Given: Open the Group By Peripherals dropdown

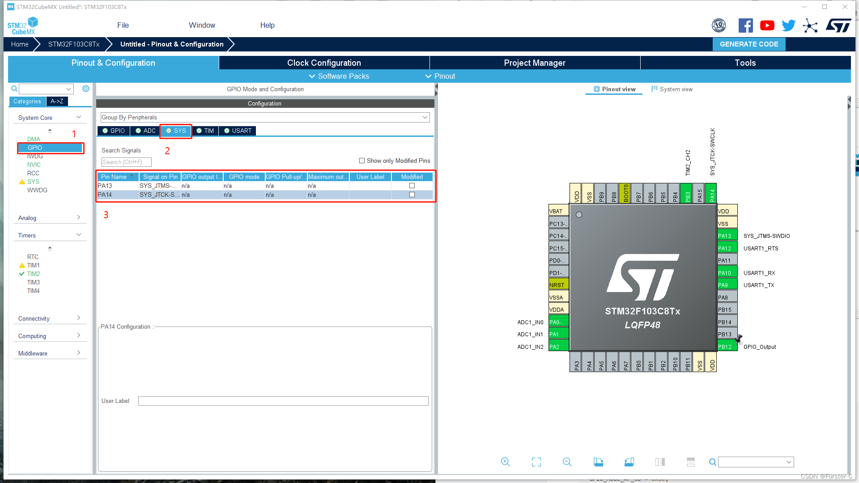Looking at the screenshot, I should tap(265, 117).
